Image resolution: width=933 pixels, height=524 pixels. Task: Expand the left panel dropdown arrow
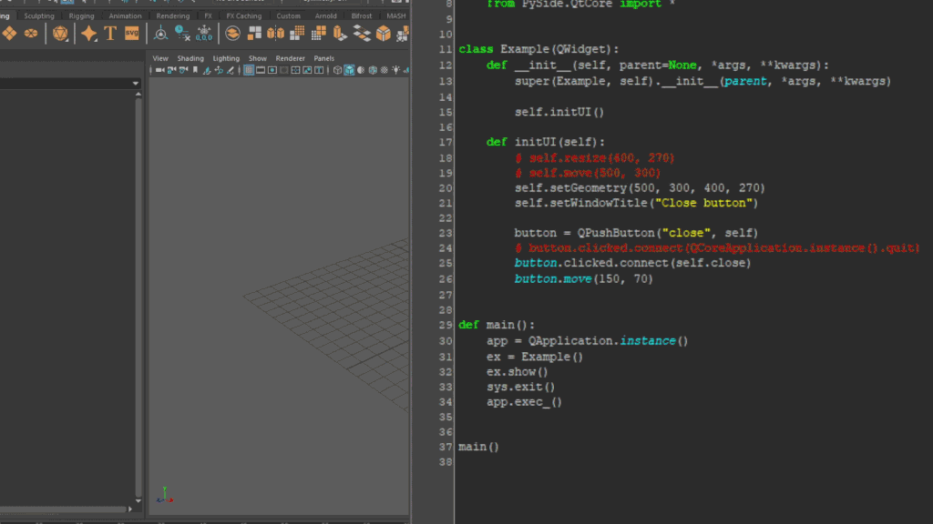click(x=136, y=84)
